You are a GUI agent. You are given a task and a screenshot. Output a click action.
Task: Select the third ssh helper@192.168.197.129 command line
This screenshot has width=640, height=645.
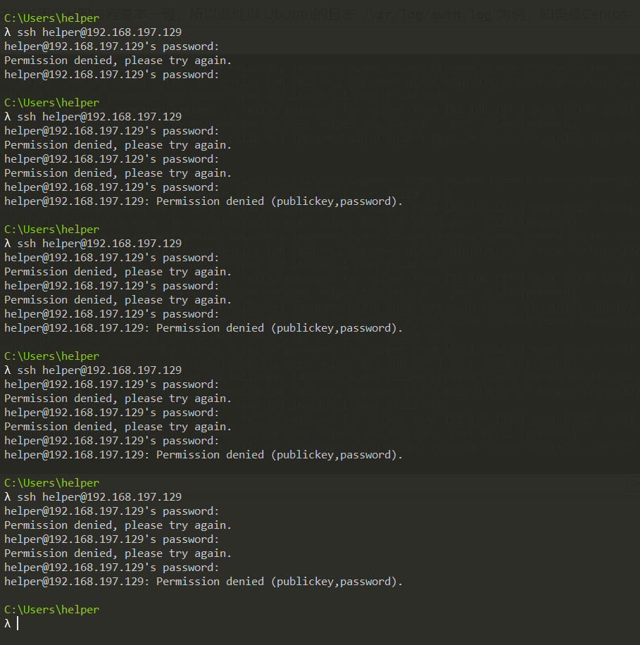(99, 244)
